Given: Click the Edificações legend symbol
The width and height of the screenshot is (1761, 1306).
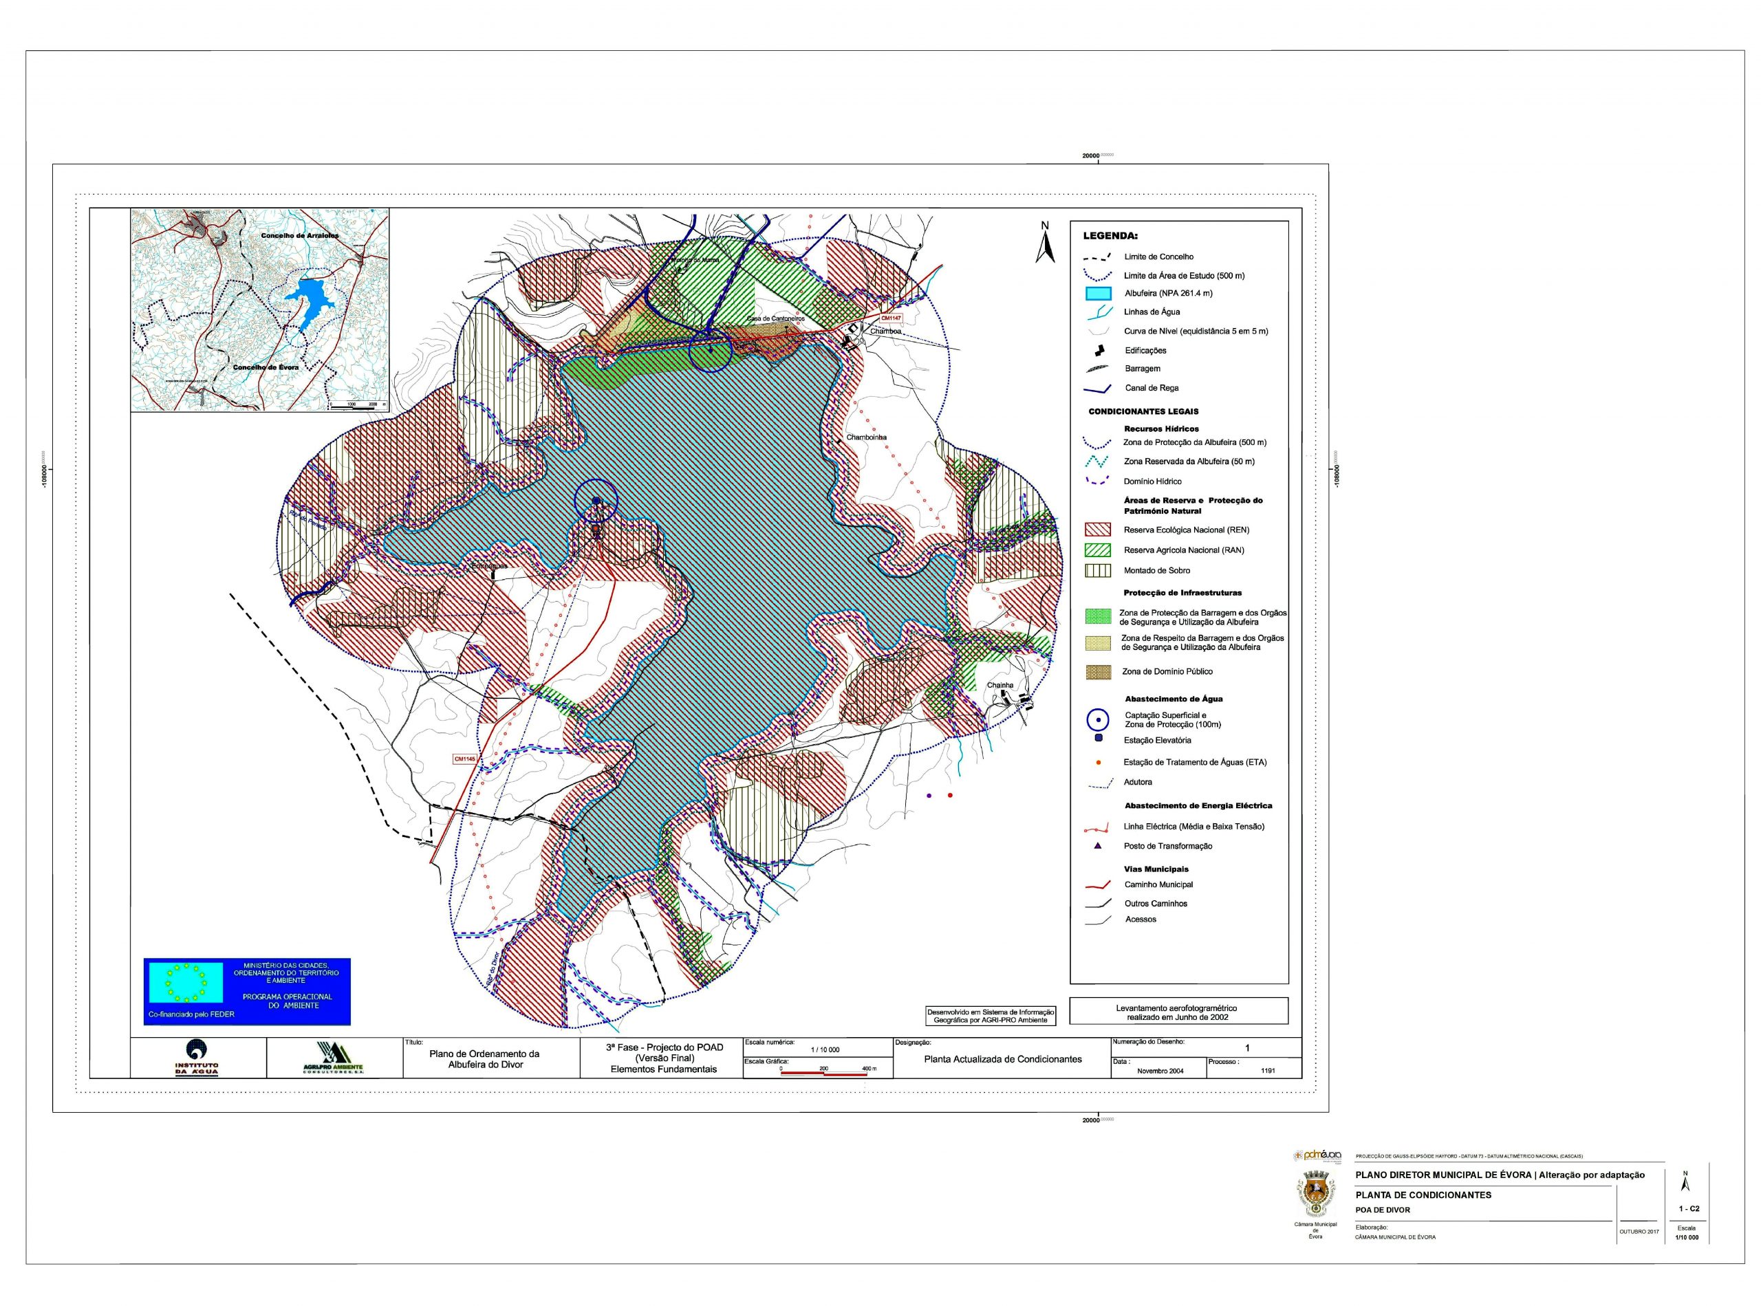Looking at the screenshot, I should pos(1099,350).
